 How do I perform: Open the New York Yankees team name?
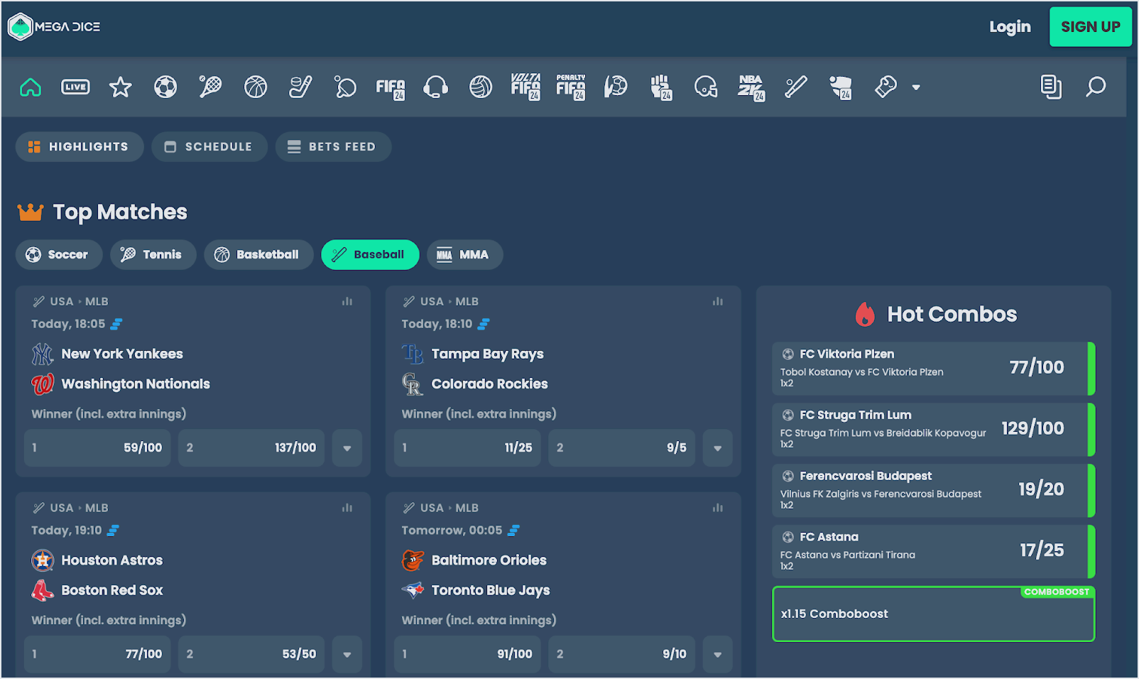[x=122, y=354]
